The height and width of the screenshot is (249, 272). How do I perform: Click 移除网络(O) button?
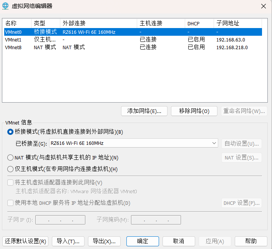(194, 111)
